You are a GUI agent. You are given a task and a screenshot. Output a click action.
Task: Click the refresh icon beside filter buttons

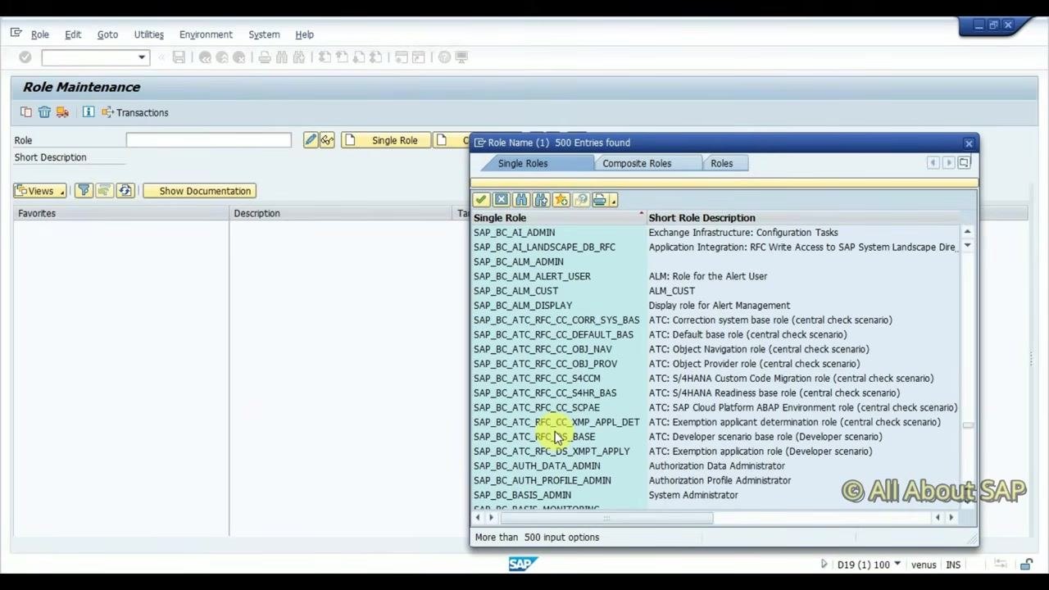(x=125, y=191)
